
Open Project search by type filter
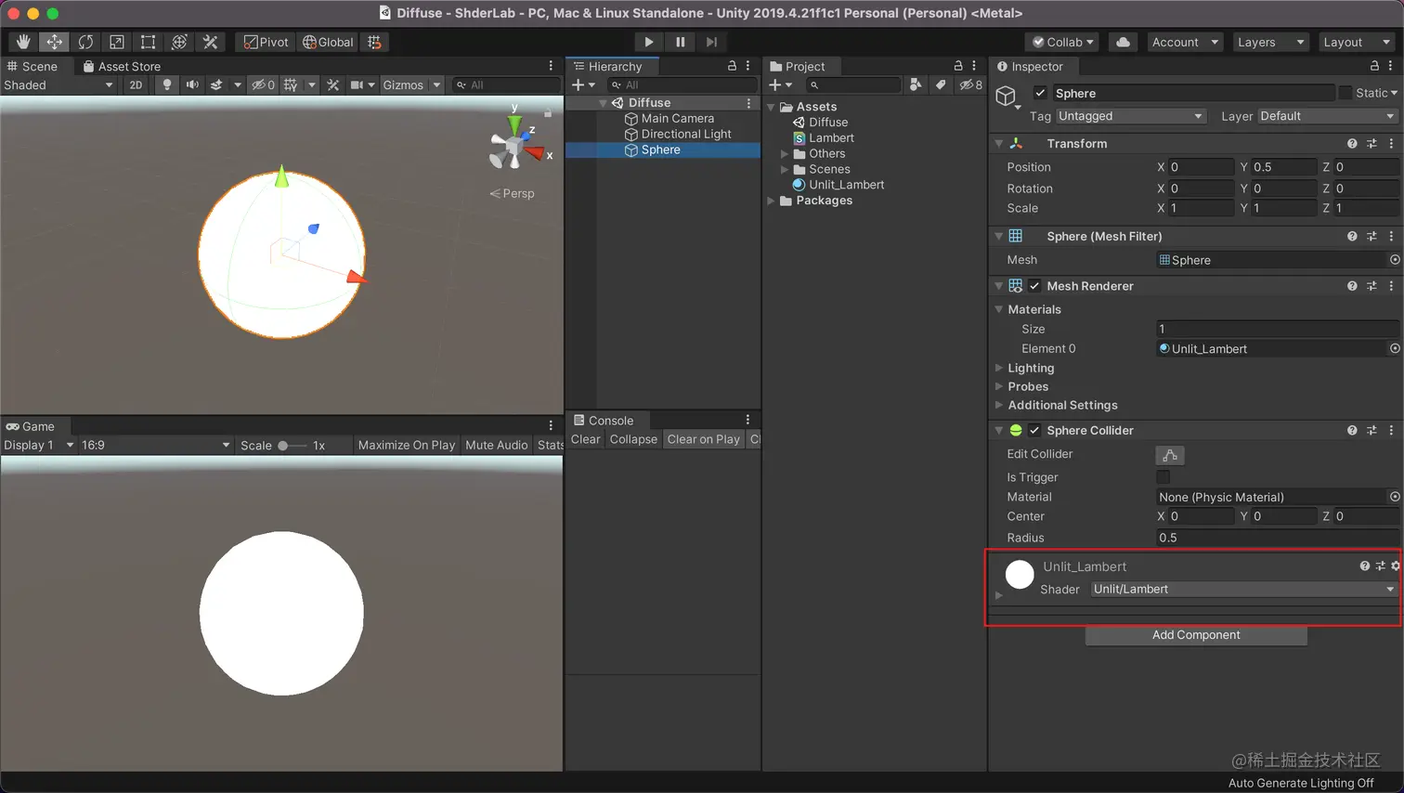(x=916, y=84)
